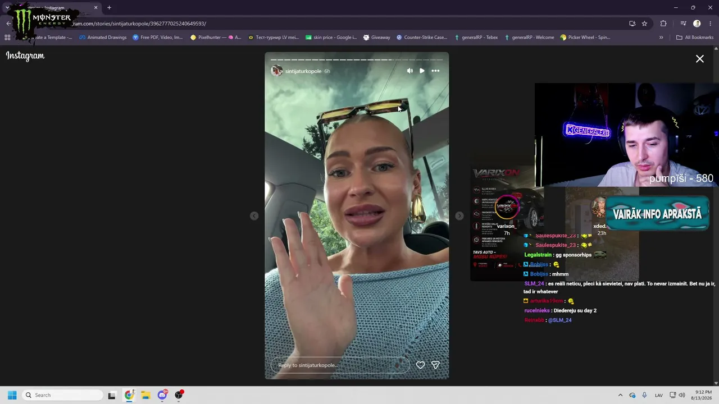The image size is (719, 404).
Task: Click the SLM_24 chat username
Action: pyautogui.click(x=534, y=283)
